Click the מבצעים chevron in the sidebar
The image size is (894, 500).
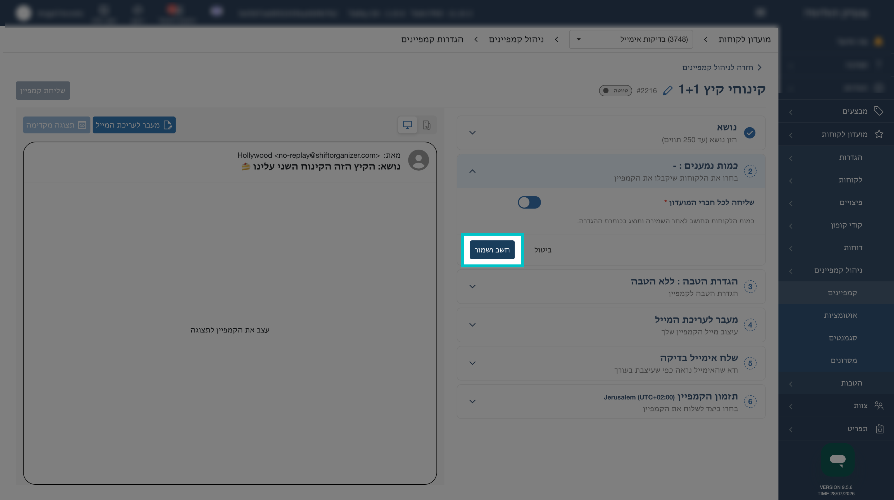tap(791, 112)
